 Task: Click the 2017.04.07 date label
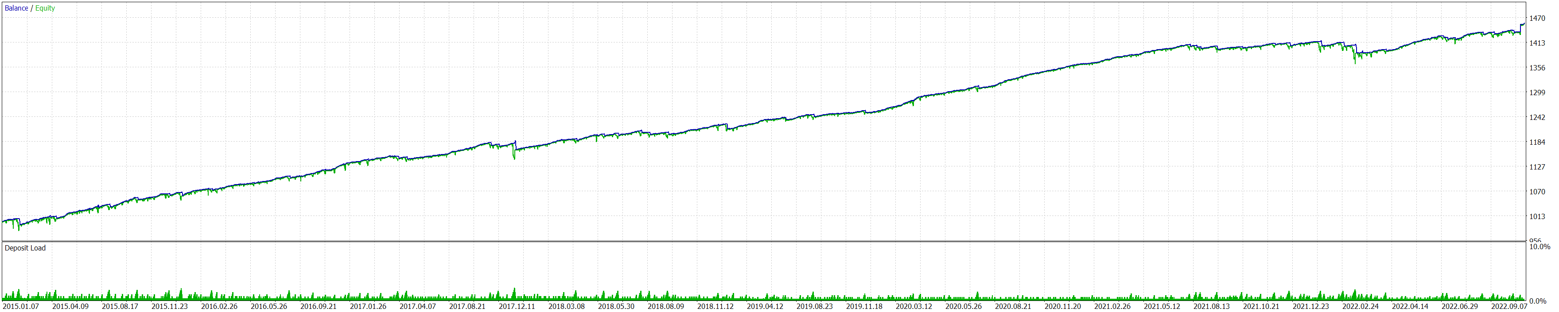(418, 307)
